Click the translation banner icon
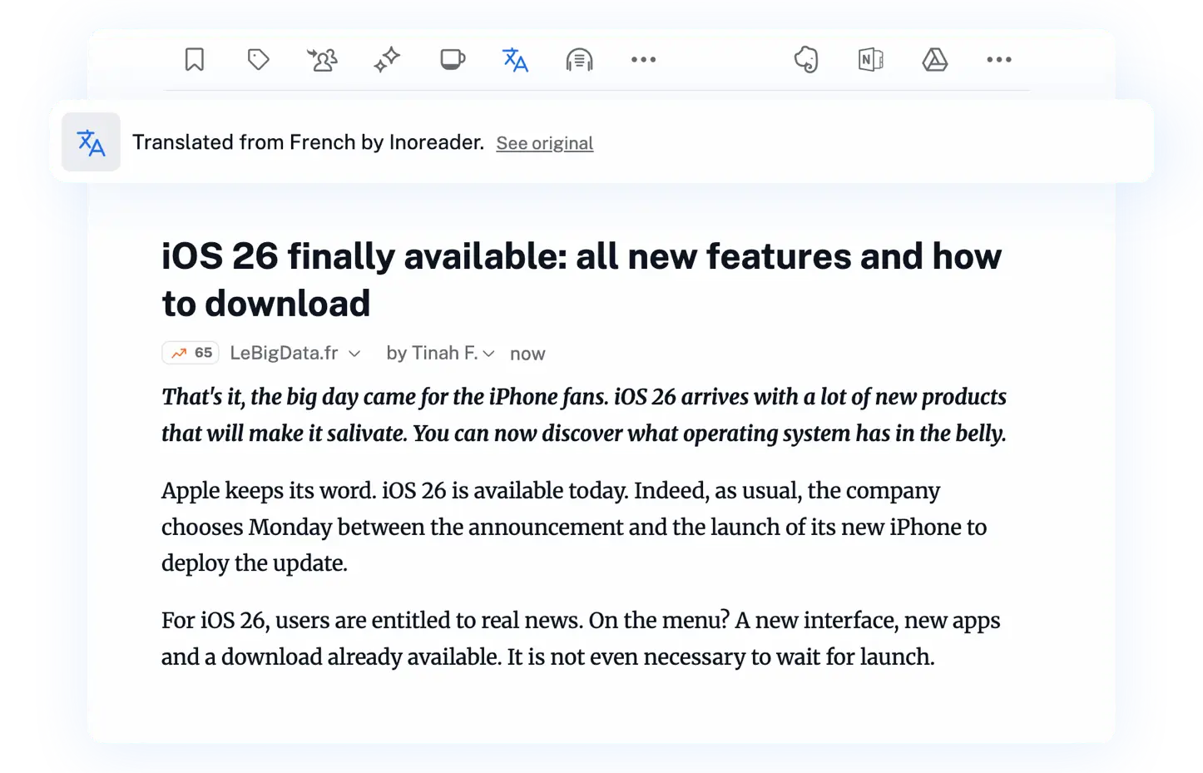The width and height of the screenshot is (1203, 773). click(x=92, y=142)
